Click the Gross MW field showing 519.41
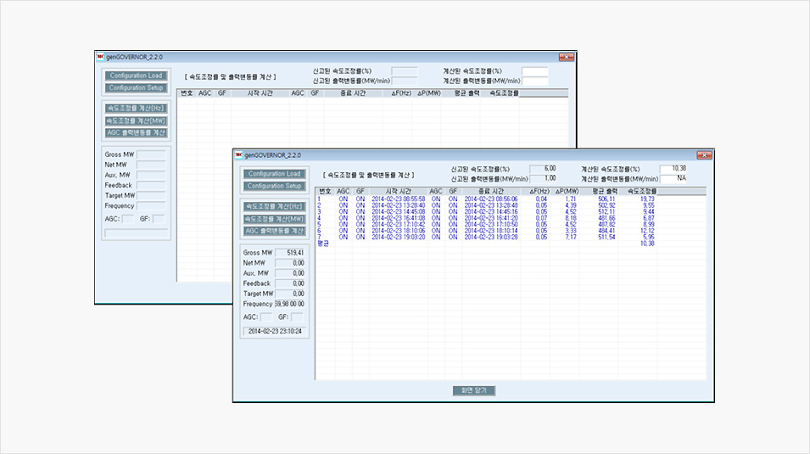This screenshot has height=454, width=810. pyautogui.click(x=289, y=253)
